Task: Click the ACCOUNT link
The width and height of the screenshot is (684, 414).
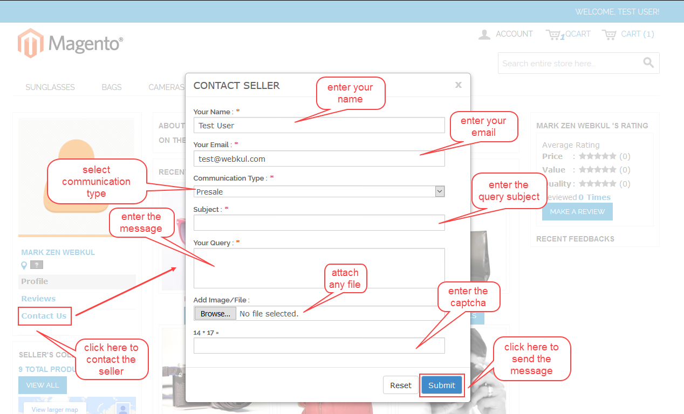Action: [514, 34]
